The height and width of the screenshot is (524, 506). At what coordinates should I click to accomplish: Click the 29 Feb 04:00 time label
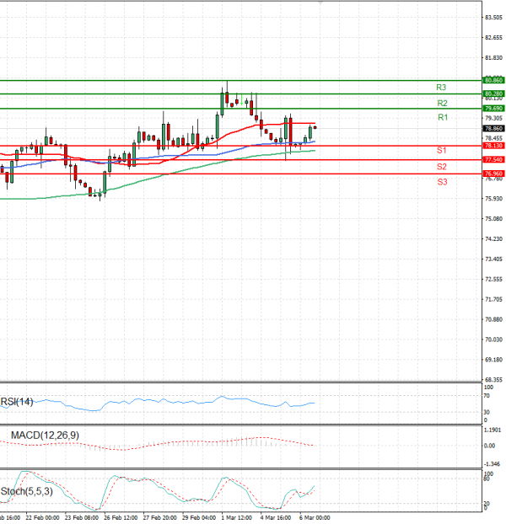click(x=199, y=517)
